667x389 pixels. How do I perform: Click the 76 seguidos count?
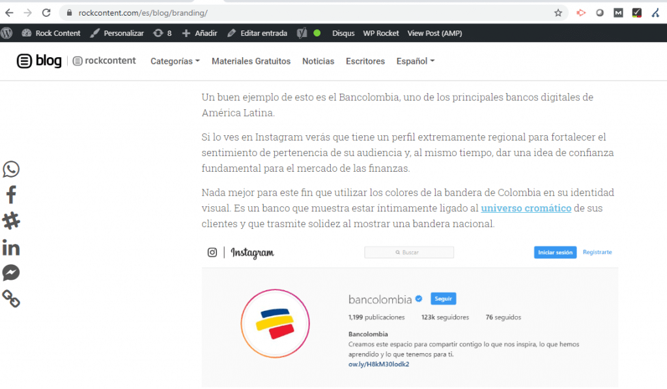(504, 317)
